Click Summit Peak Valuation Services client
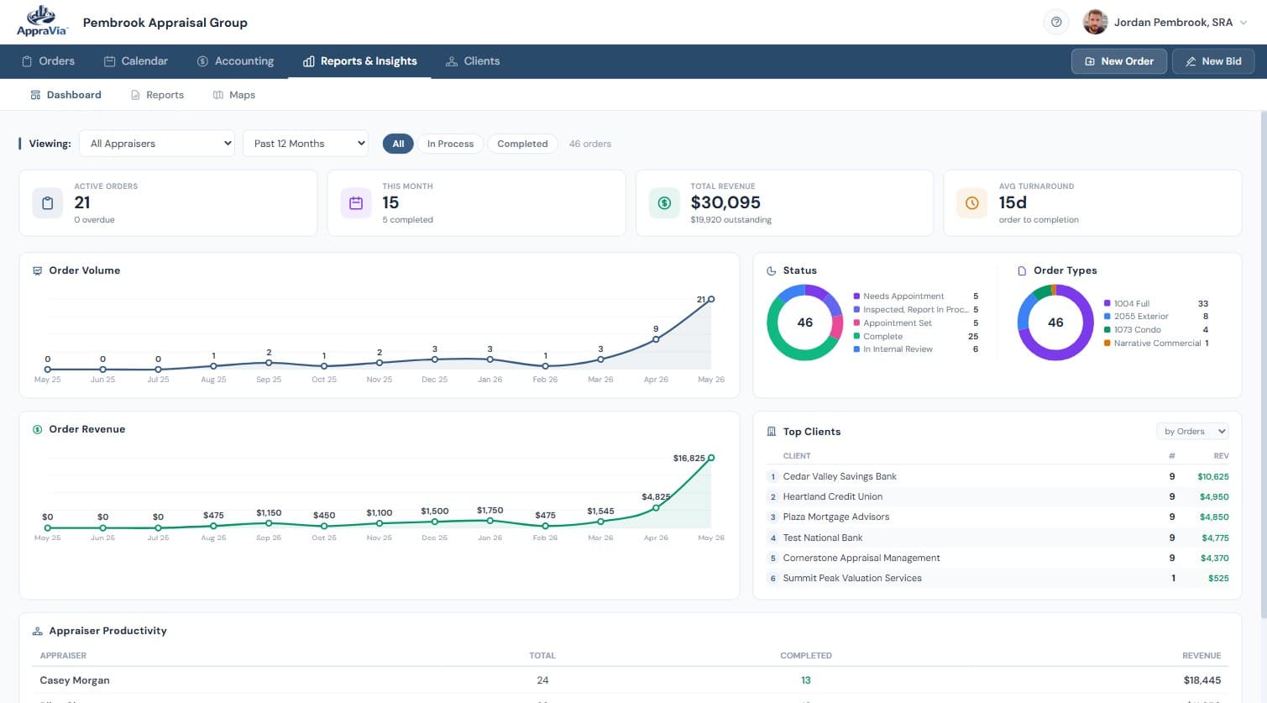1267x703 pixels. pyautogui.click(x=852, y=578)
